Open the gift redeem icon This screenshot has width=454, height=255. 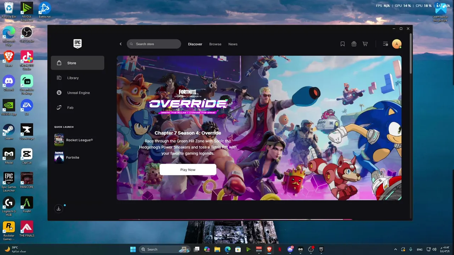point(354,44)
